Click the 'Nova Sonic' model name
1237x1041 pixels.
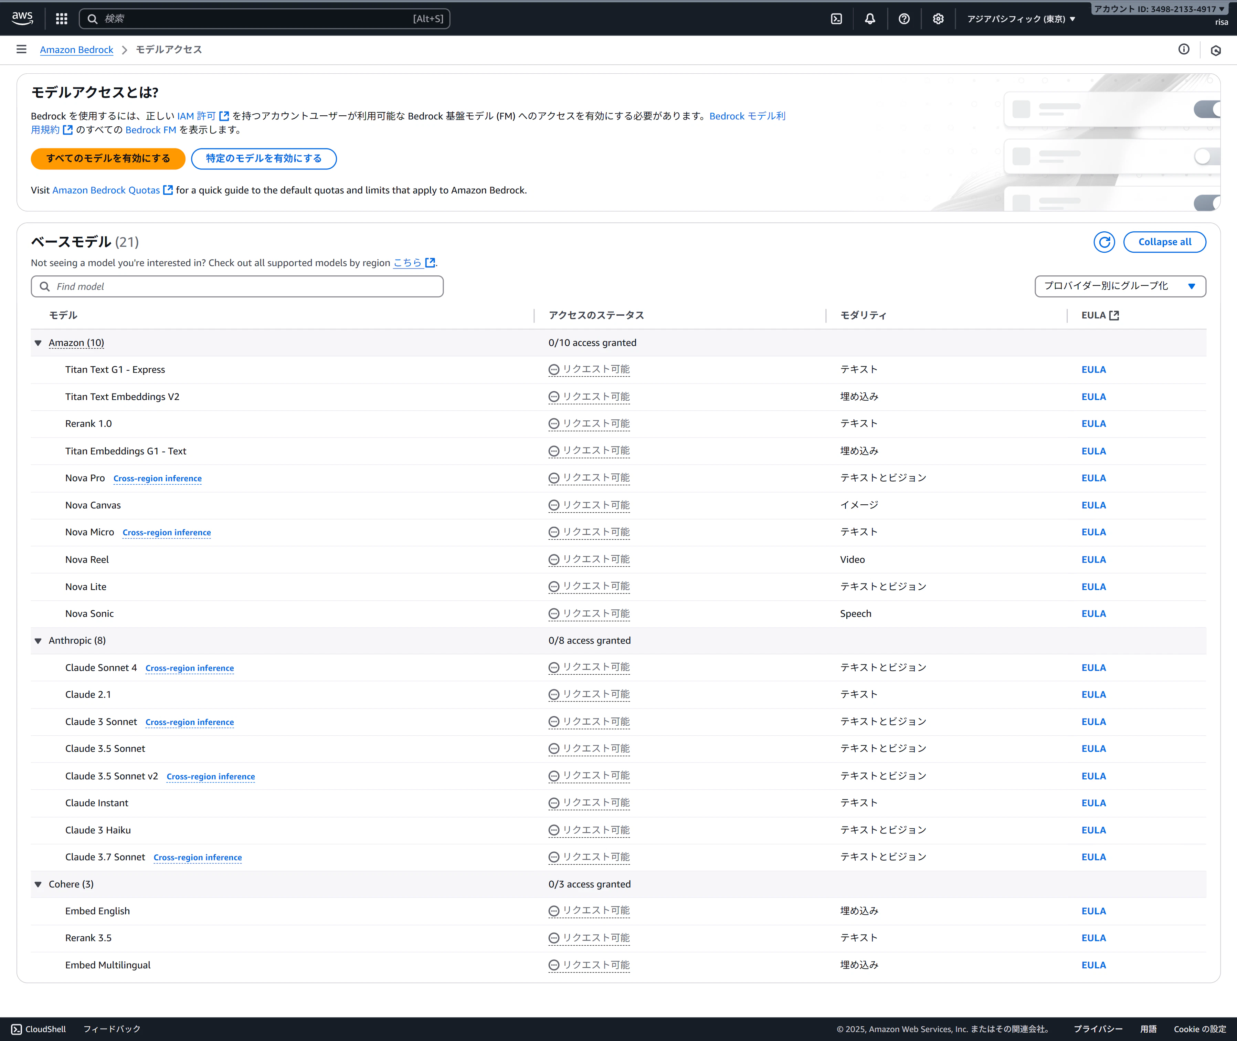pos(90,614)
